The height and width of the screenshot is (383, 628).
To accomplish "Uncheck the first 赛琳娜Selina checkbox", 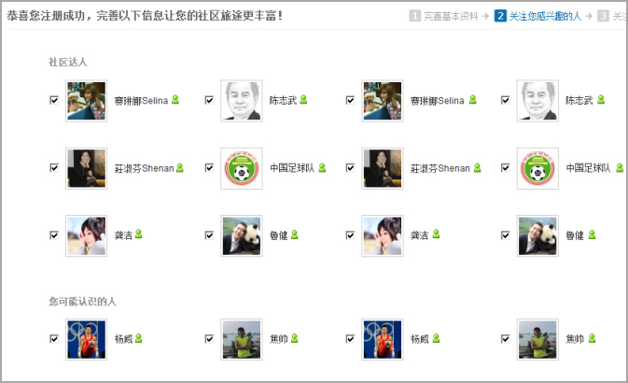I will 54,100.
